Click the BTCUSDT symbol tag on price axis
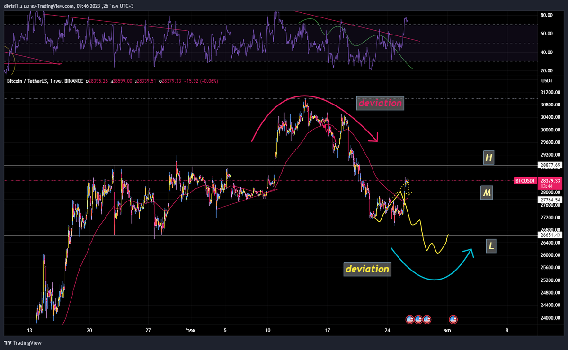Viewport: 568px width, 350px height. (x=525, y=181)
